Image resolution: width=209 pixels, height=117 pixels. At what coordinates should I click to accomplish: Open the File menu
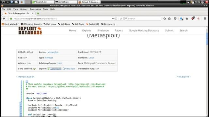tap(4, 9)
